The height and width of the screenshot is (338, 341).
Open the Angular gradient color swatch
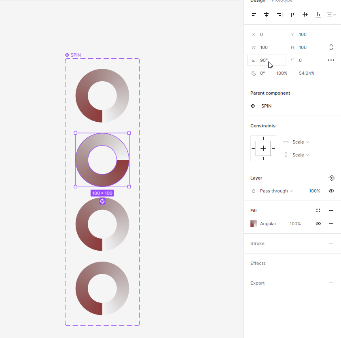(x=254, y=224)
